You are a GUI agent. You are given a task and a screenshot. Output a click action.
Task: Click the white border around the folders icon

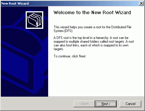point(34,12)
